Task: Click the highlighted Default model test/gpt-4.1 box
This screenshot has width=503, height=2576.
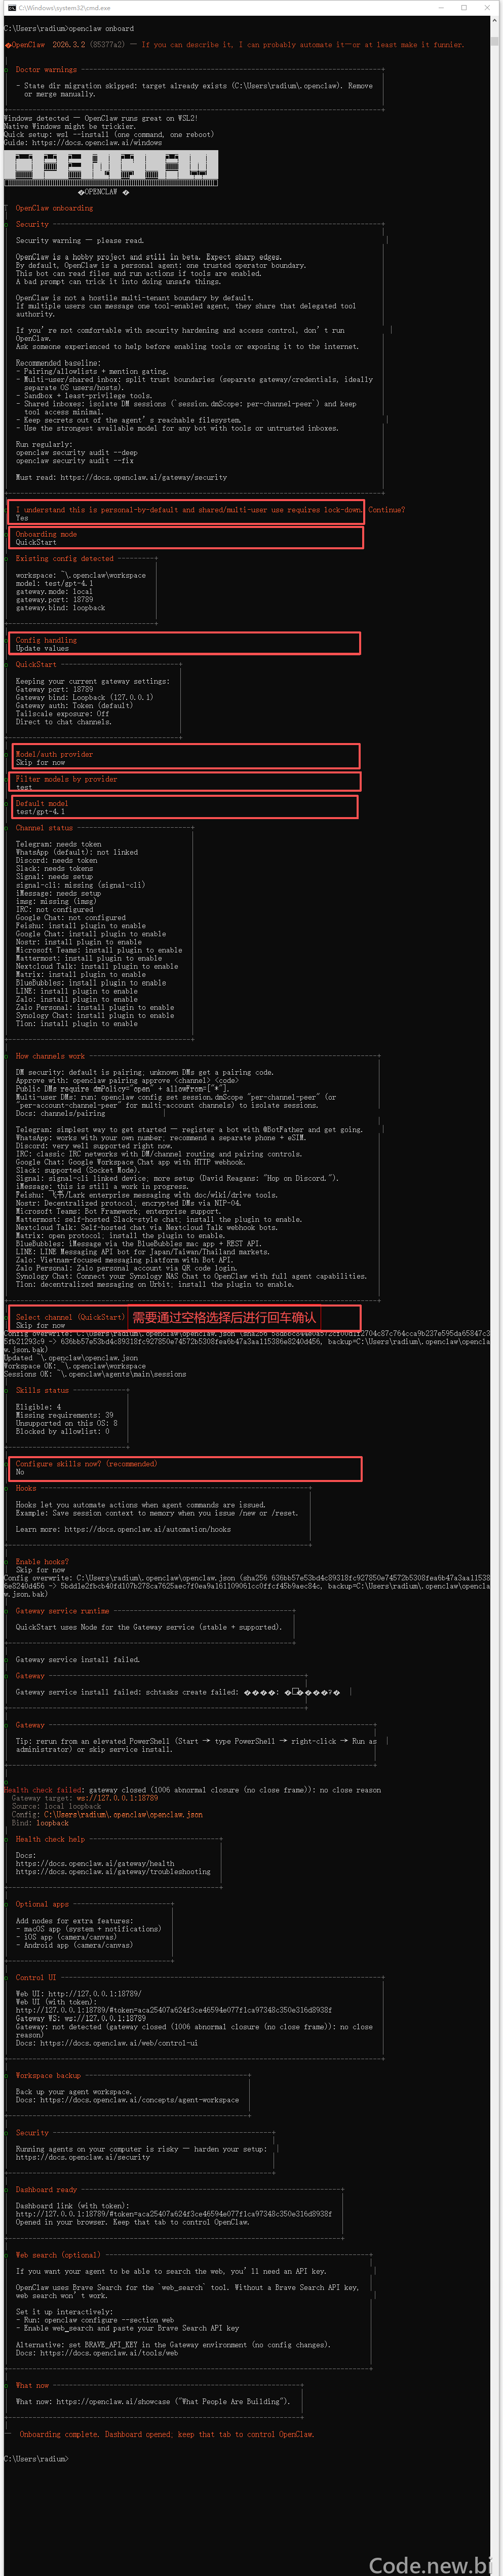Action: coord(184,807)
